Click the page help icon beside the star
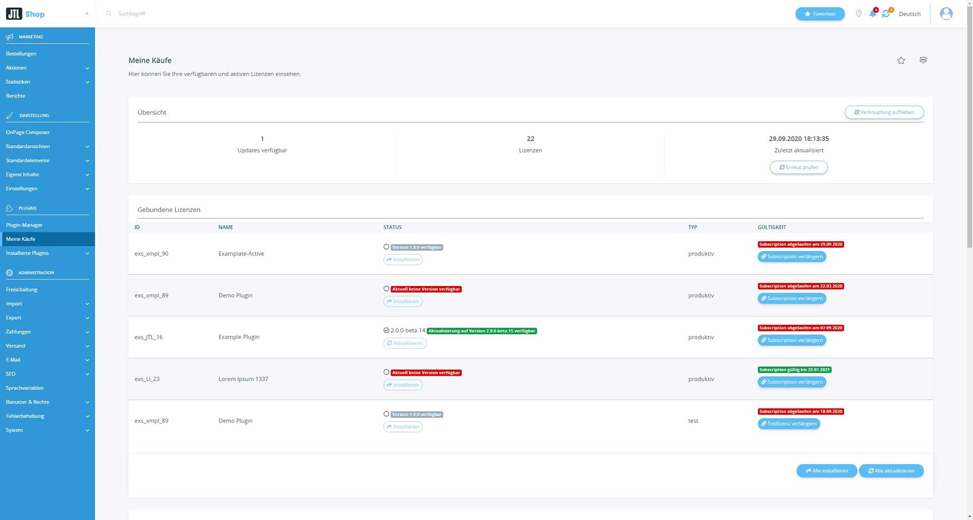Viewport: 973px width, 520px height. [923, 60]
